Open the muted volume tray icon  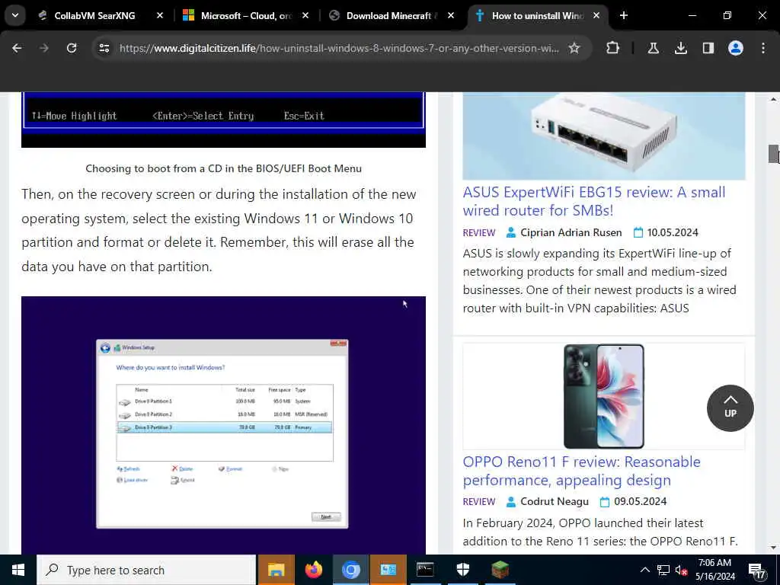coord(681,570)
